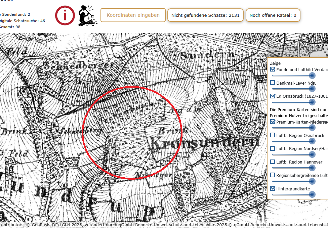Click the Kronsundern label on the map
The height and width of the screenshot is (228, 328).
[x=204, y=143]
